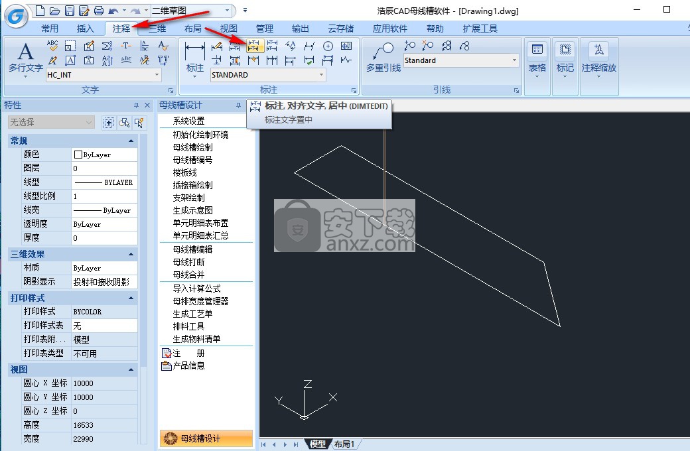Click the jogged dimension line icon

(346, 60)
